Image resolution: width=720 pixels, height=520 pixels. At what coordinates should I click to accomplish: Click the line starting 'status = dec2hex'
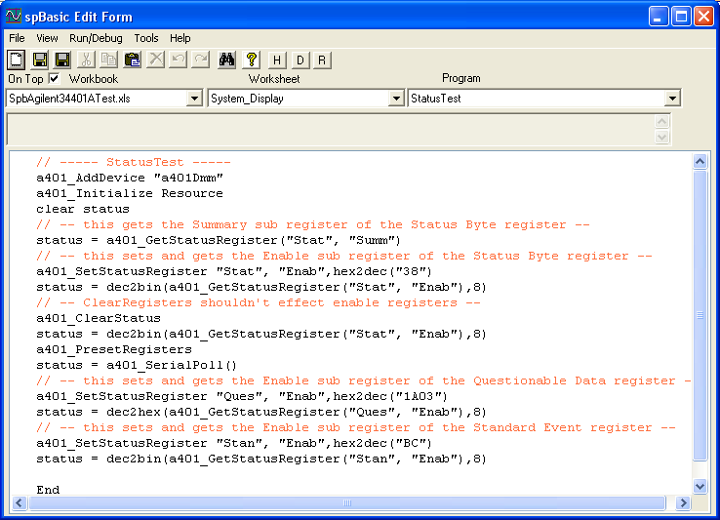260,412
